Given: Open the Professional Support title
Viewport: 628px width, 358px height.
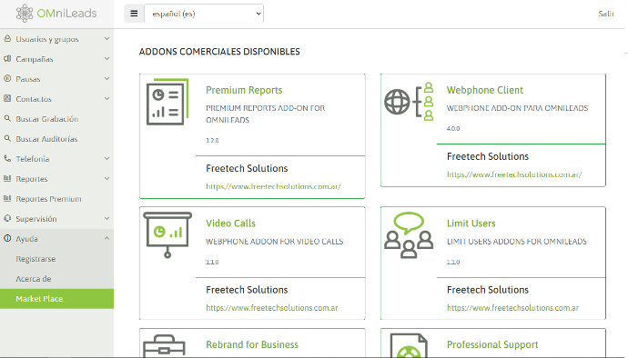Looking at the screenshot, I should 492,344.
